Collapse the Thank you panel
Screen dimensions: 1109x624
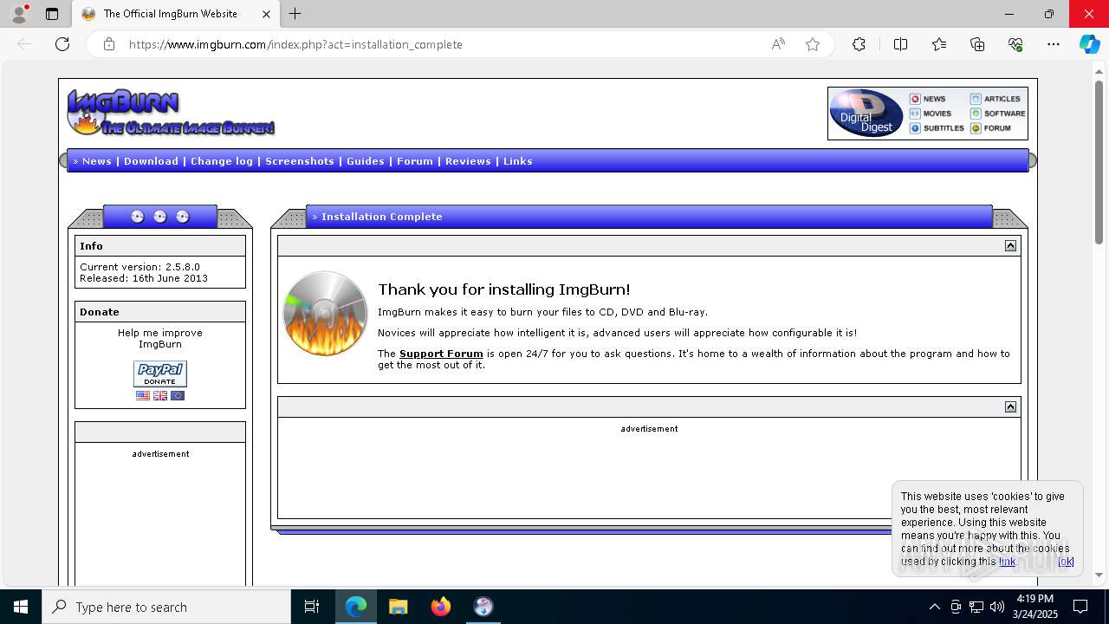[1010, 246]
